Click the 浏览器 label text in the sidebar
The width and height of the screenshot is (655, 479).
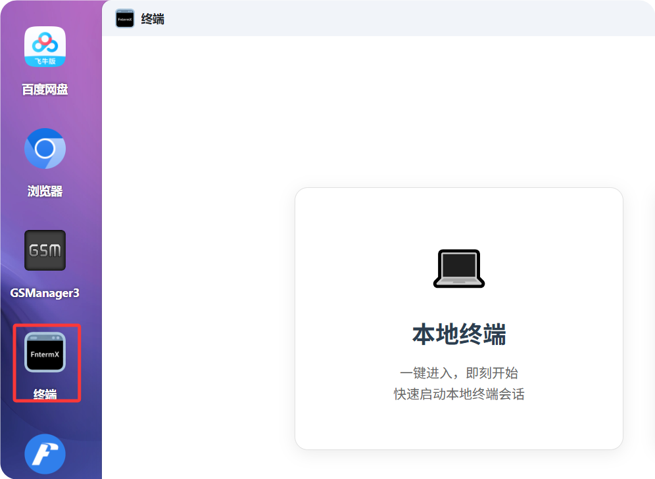coord(45,191)
